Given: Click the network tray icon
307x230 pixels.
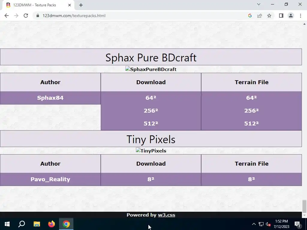Looking at the screenshot, I should tap(261, 224).
